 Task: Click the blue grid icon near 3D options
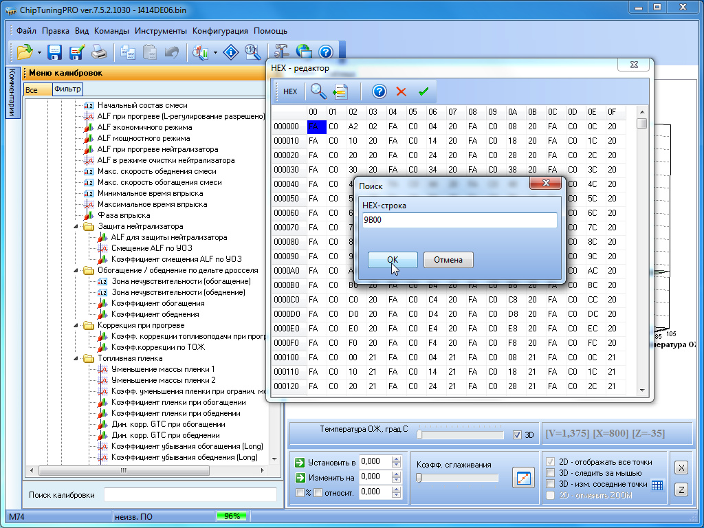click(x=657, y=485)
